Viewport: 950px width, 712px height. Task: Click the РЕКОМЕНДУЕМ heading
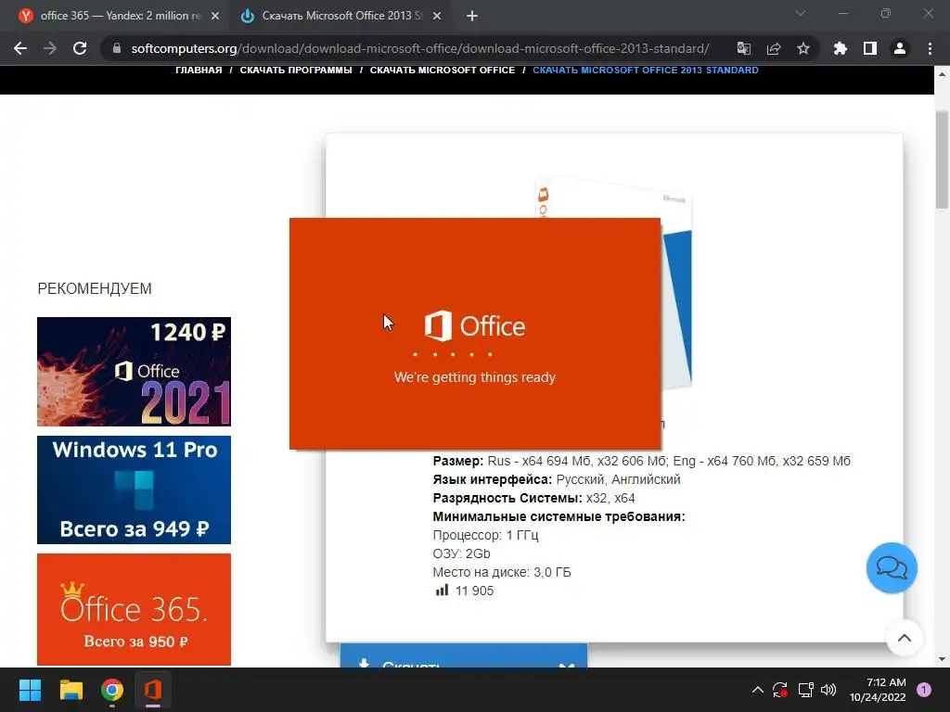pos(95,288)
